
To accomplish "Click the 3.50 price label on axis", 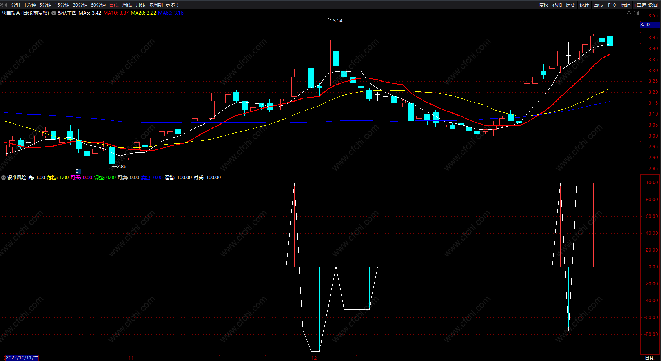I will 645,25.
